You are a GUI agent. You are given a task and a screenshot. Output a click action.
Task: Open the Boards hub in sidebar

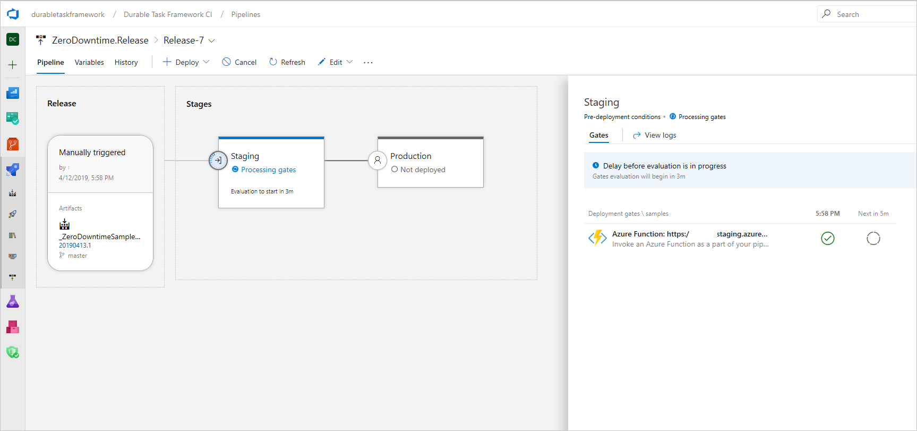13,118
